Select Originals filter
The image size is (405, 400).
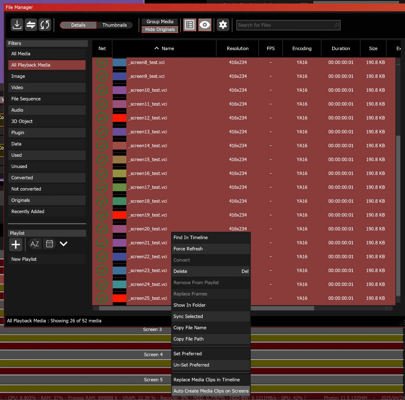click(47, 200)
